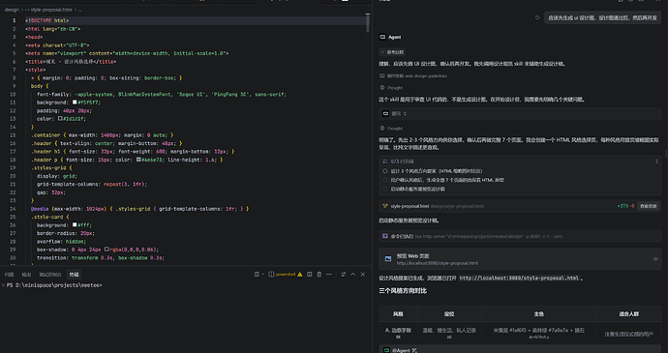Click the #f5f5f7 background color swatch
Viewport: 668px width, 353px height.
[x=75, y=103]
